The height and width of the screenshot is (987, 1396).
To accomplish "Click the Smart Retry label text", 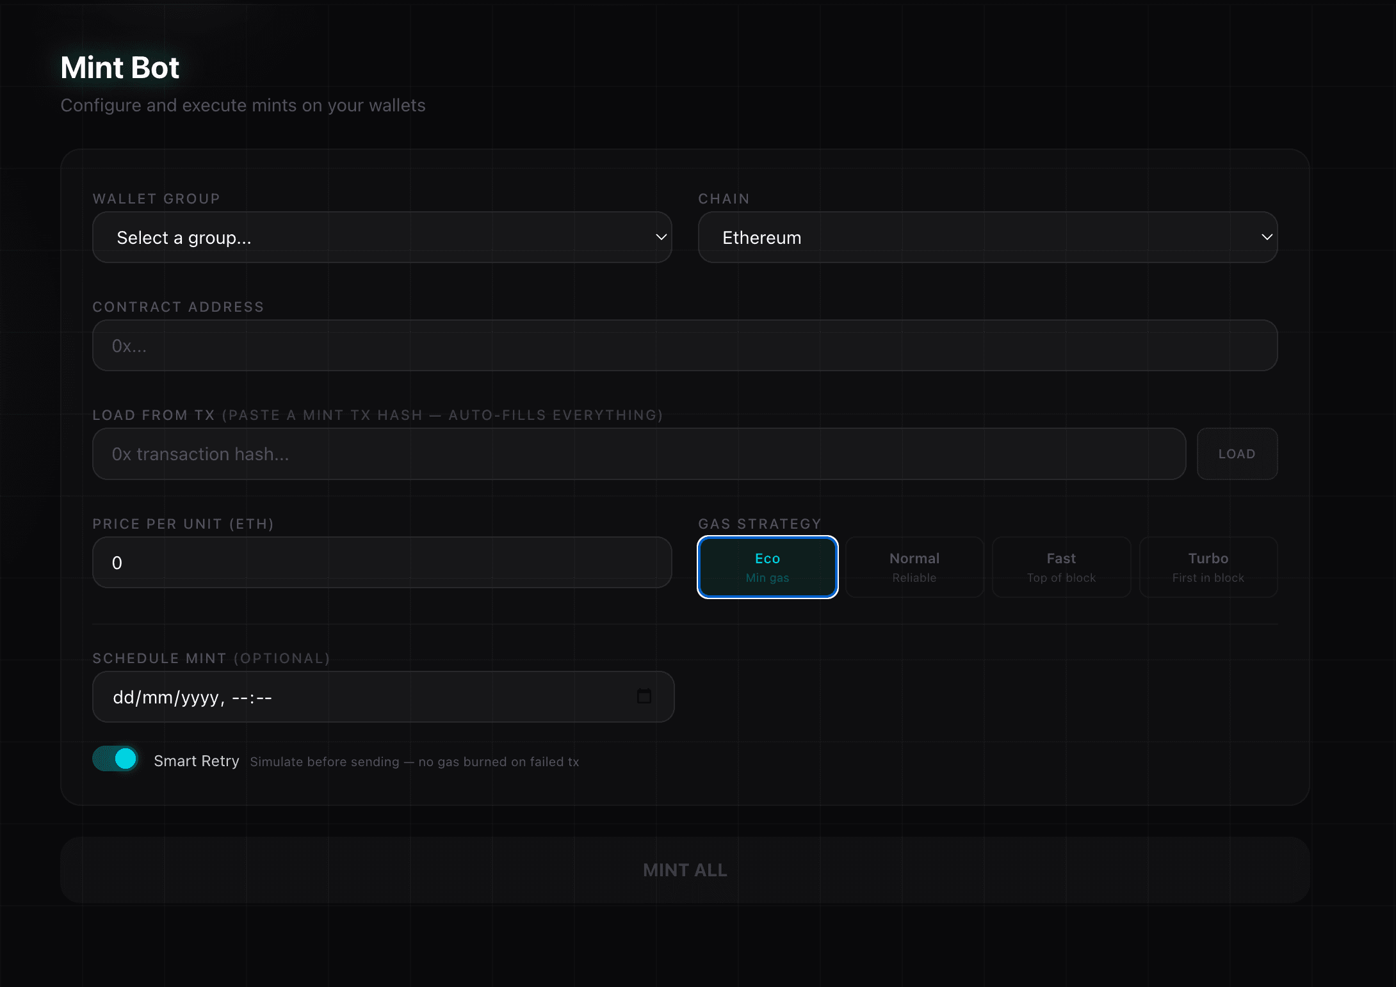I will point(196,760).
